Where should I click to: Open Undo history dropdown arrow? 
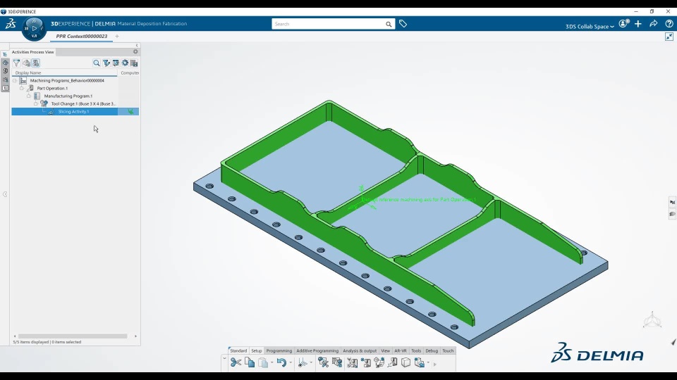pyautogui.click(x=290, y=363)
